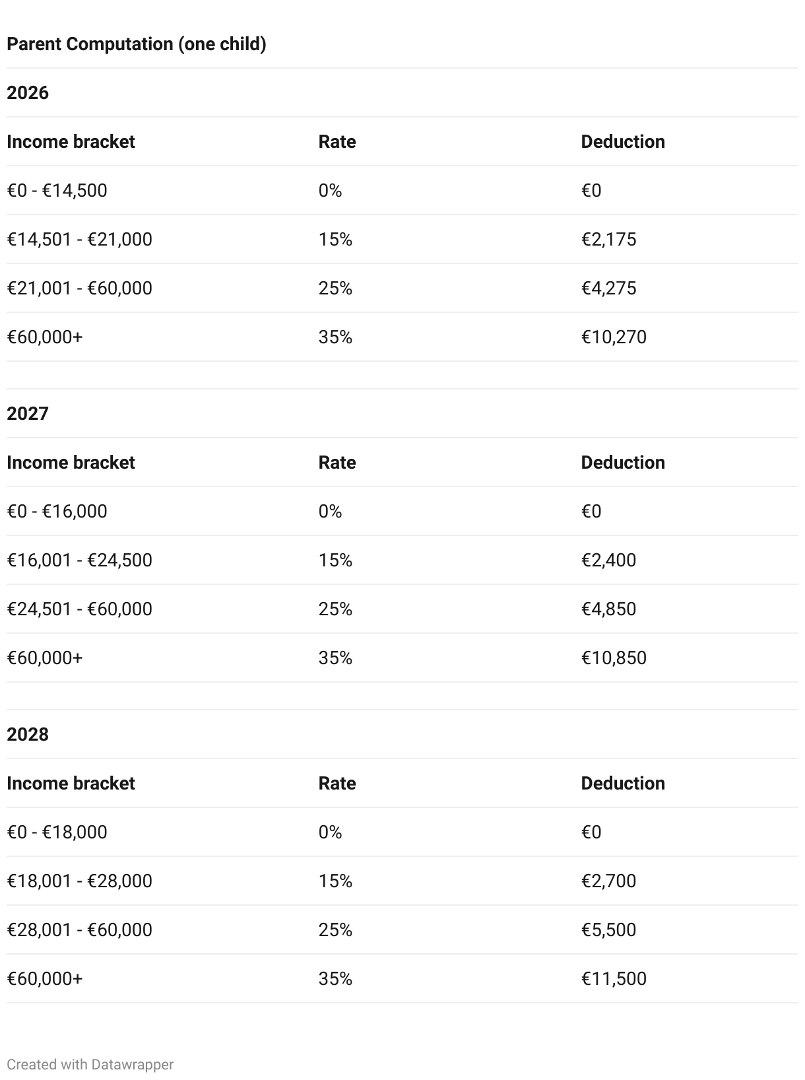Click the €18,001 - €28,000 bracket cell
The width and height of the screenshot is (805, 1080).
[x=79, y=881]
